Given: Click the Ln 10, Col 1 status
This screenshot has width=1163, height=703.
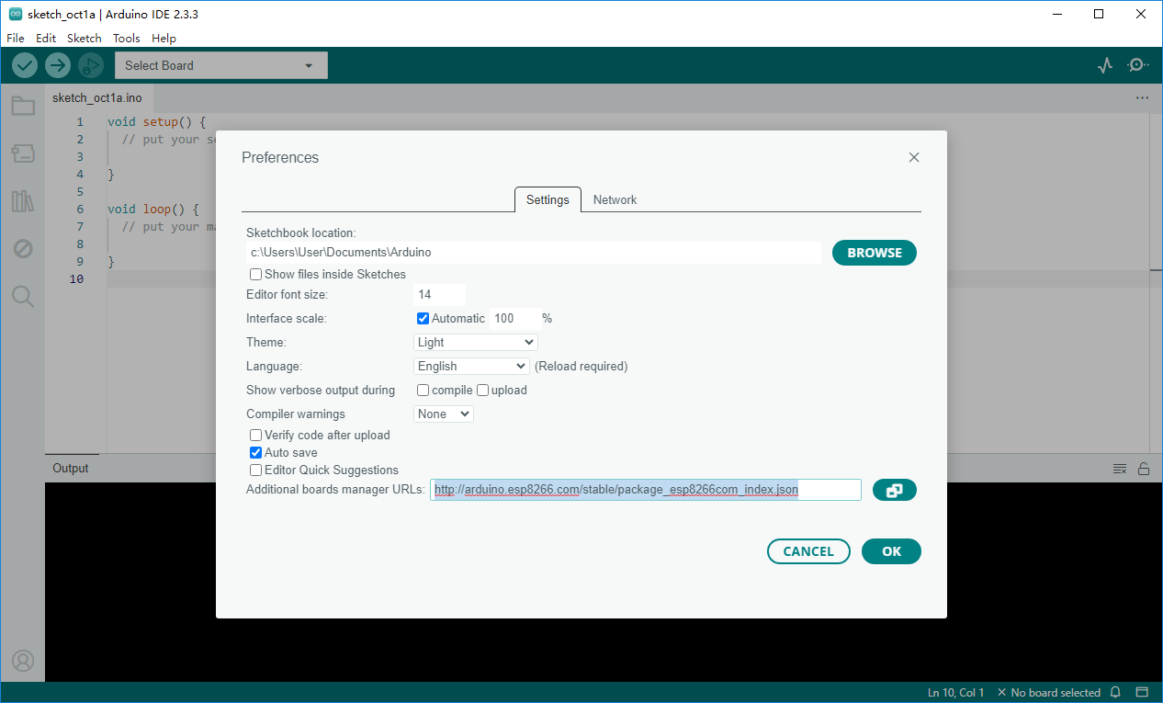Looking at the screenshot, I should [x=956, y=693].
